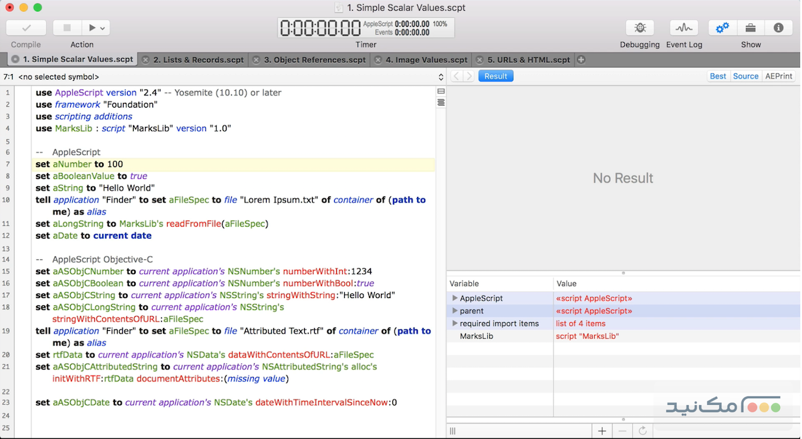Enable Best result formatting
Image resolution: width=802 pixels, height=439 pixels.
point(718,76)
